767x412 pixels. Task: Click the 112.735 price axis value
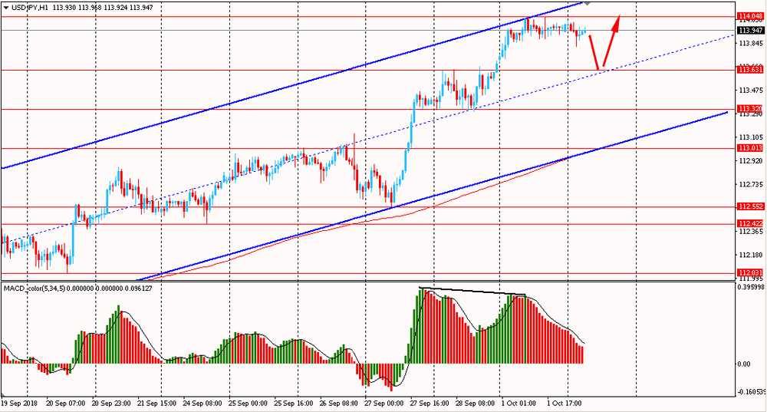[x=750, y=184]
